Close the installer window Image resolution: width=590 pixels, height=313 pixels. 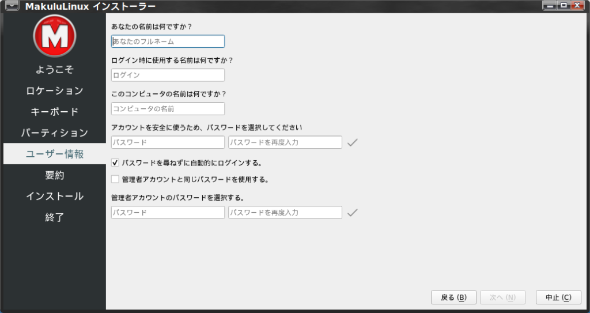[578, 6]
